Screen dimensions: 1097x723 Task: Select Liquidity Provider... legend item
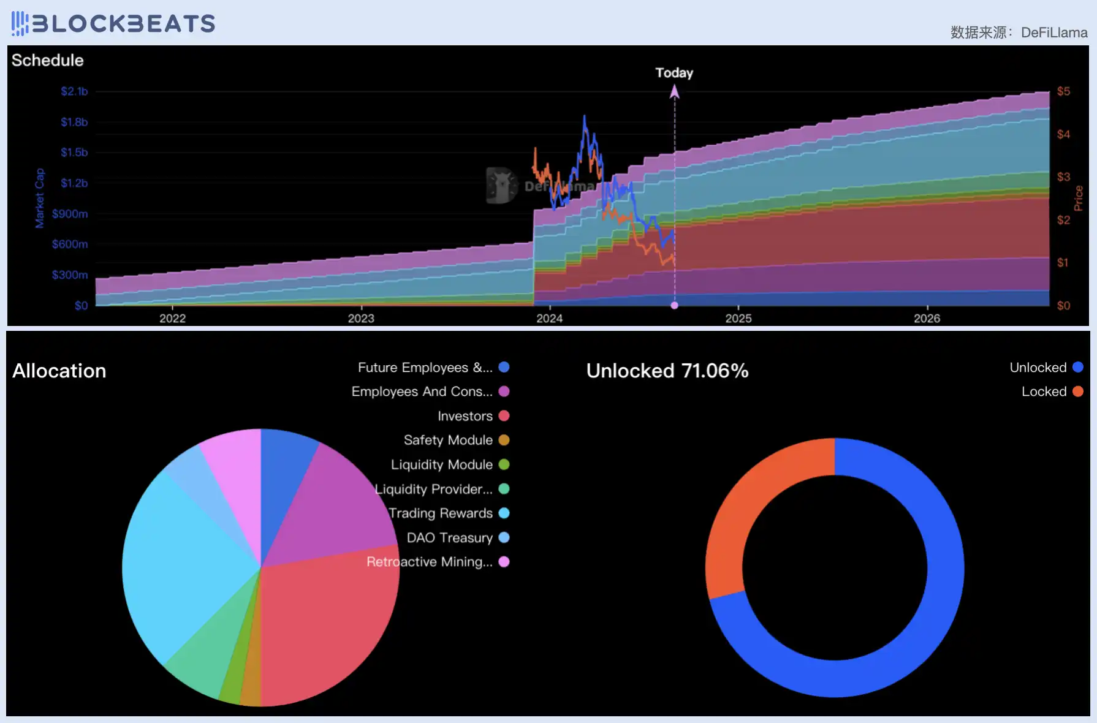click(x=434, y=489)
